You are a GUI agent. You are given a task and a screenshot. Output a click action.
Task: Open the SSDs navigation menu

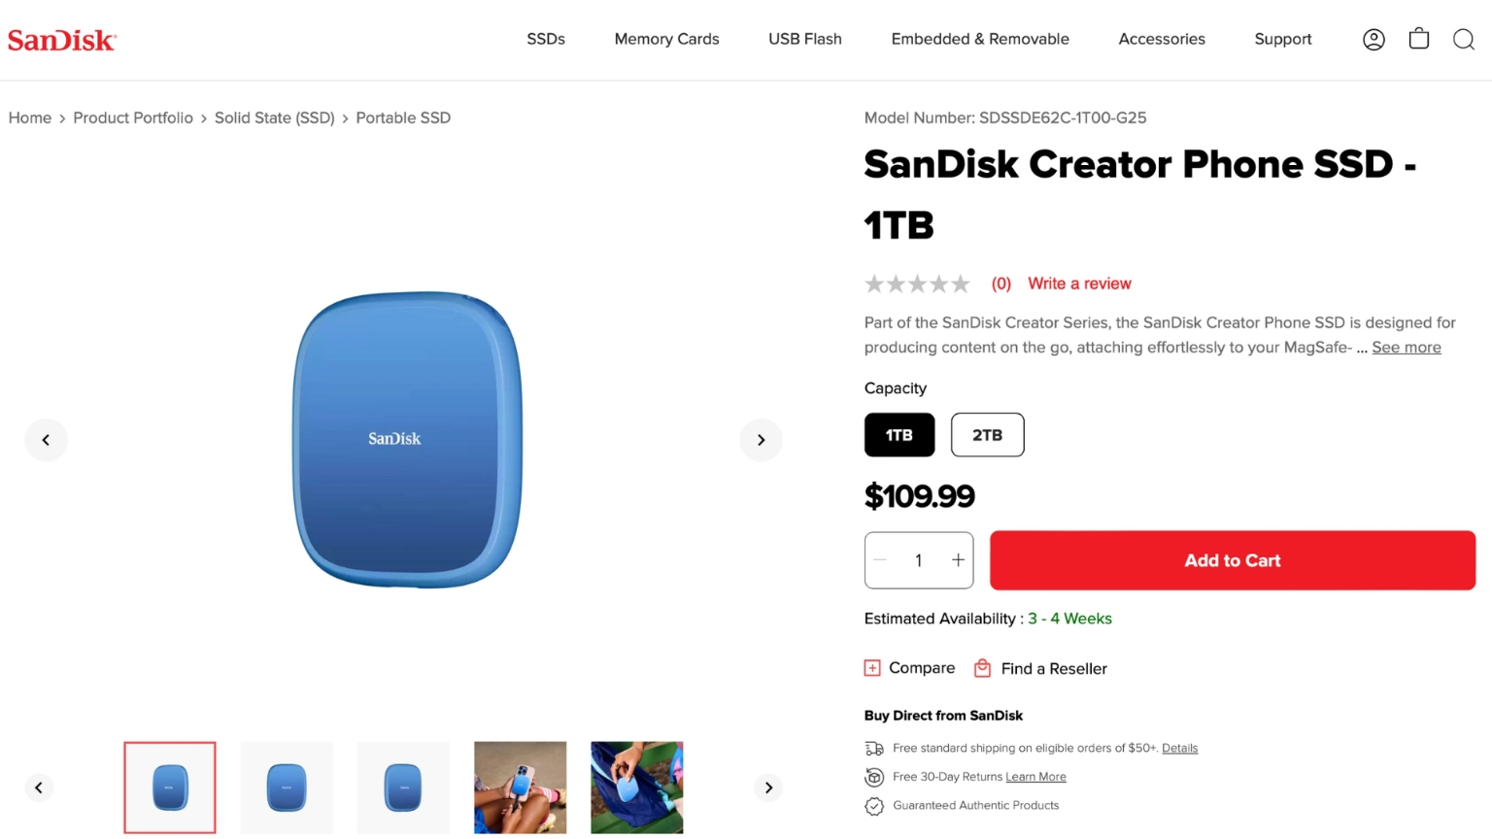coord(546,39)
